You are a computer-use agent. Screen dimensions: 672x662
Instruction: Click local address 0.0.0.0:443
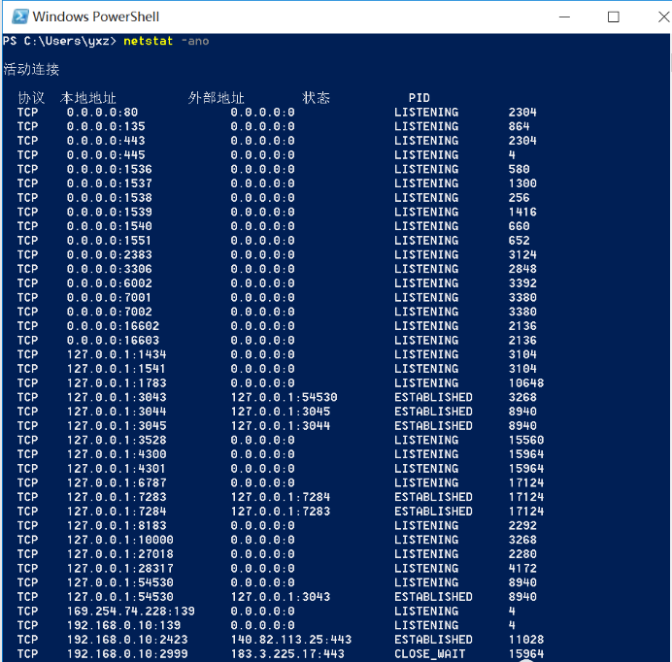[106, 141]
